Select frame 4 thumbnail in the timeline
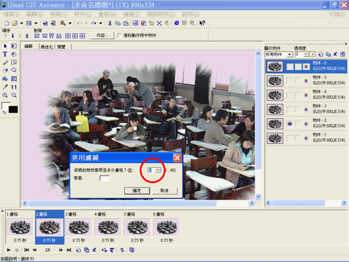349x262 pixels. [x=109, y=227]
